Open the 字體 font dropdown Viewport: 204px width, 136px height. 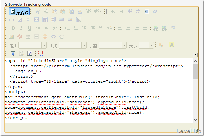point(113,45)
